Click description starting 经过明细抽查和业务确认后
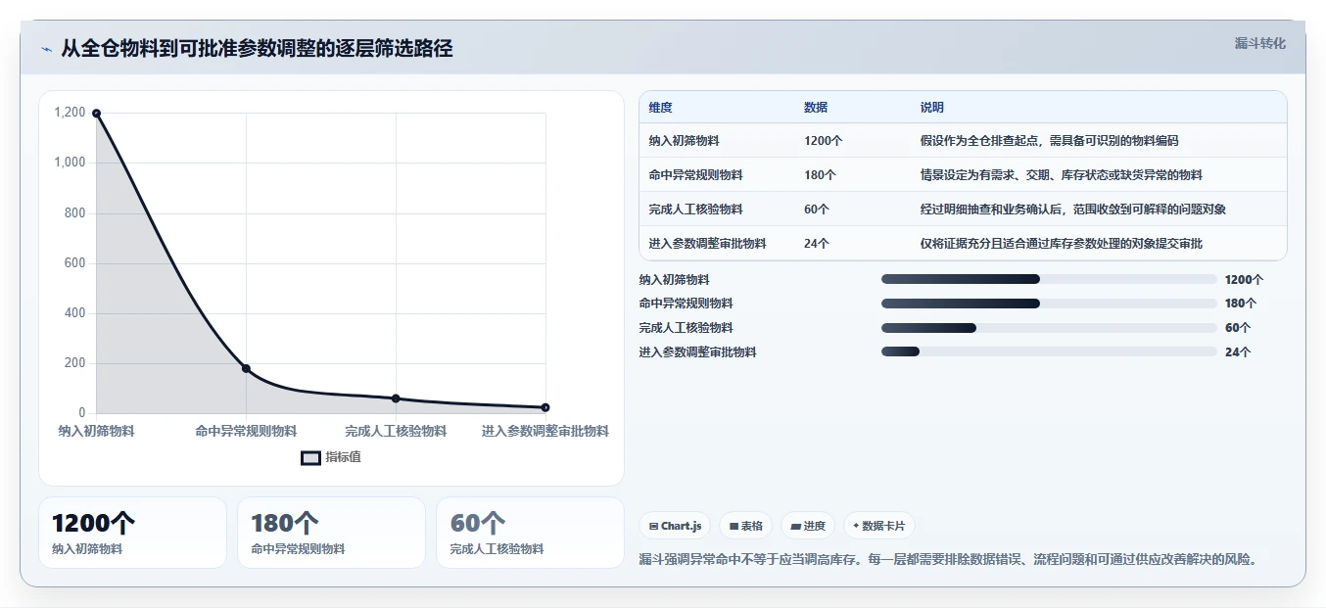 1072,210
